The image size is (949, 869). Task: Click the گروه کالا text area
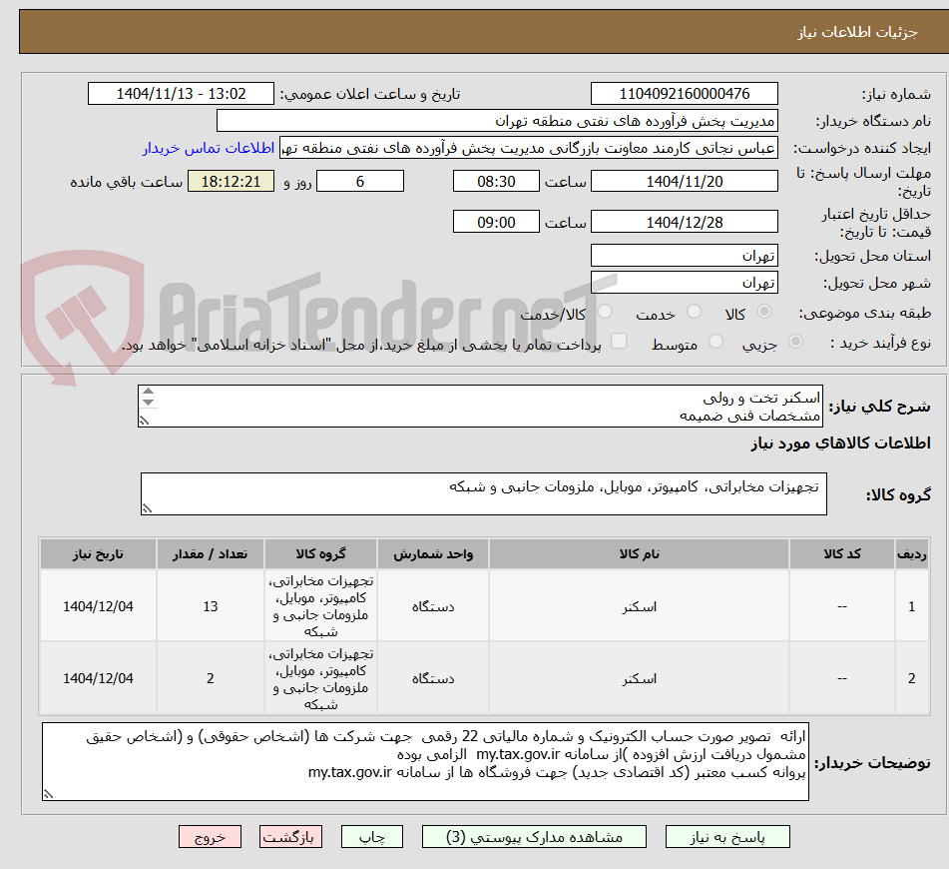[x=484, y=493]
